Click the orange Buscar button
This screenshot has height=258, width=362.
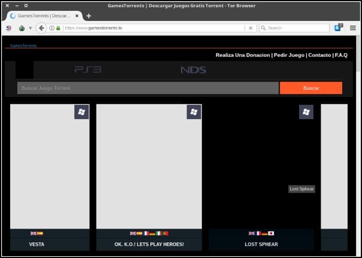tap(311, 88)
